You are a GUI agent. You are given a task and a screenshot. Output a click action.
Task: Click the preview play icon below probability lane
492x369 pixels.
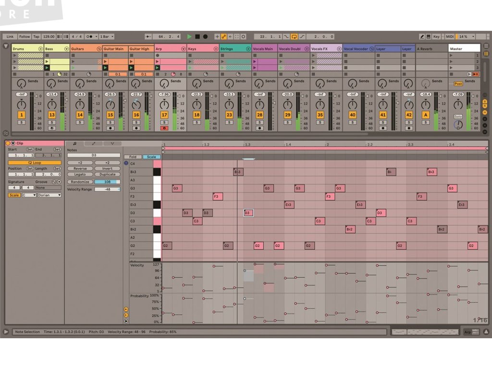(x=126, y=321)
